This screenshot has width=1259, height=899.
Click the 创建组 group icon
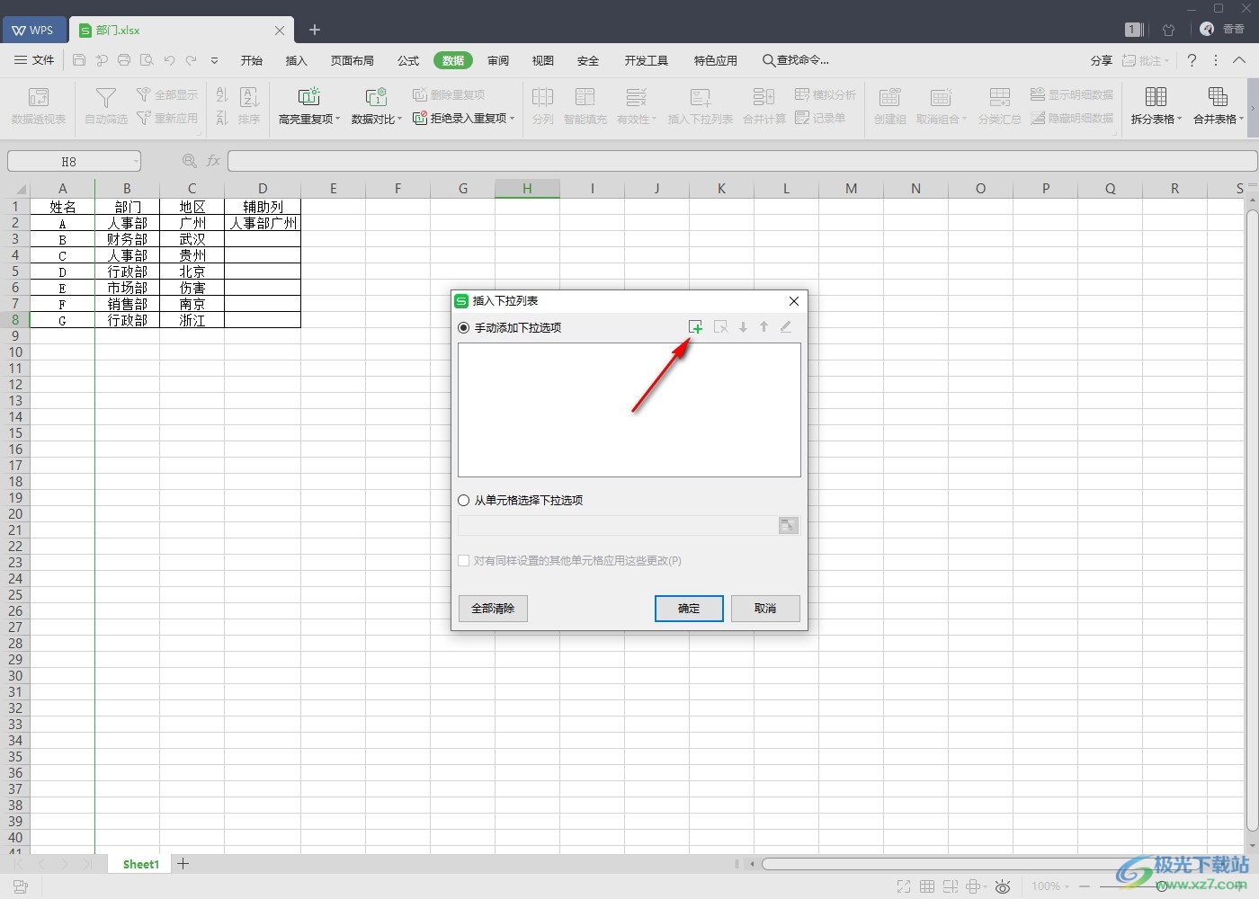point(889,97)
